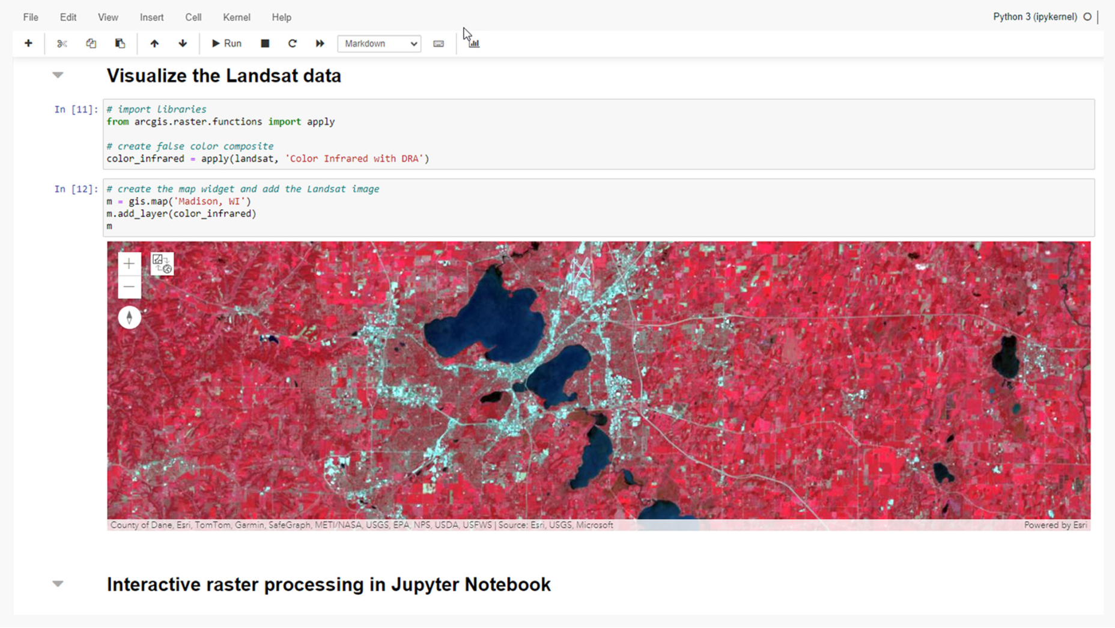Viewport: 1115px width, 628px height.
Task: Click the Run button
Action: (x=226, y=43)
